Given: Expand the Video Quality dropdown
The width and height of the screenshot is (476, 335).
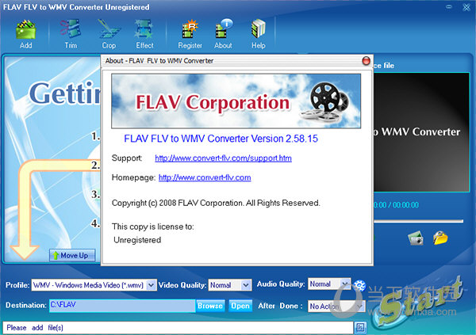Looking at the screenshot, I should pyautogui.click(x=246, y=285).
